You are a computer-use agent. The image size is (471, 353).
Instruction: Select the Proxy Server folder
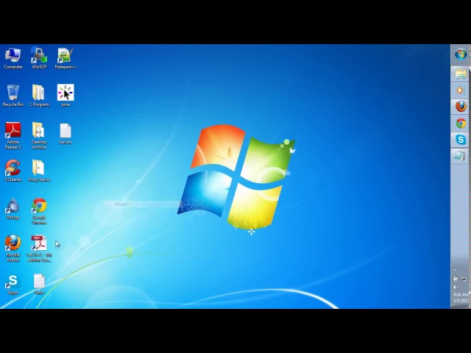point(39,171)
